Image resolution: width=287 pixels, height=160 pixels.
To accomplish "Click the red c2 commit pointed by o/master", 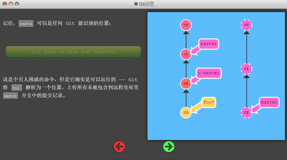I will 186,83.
